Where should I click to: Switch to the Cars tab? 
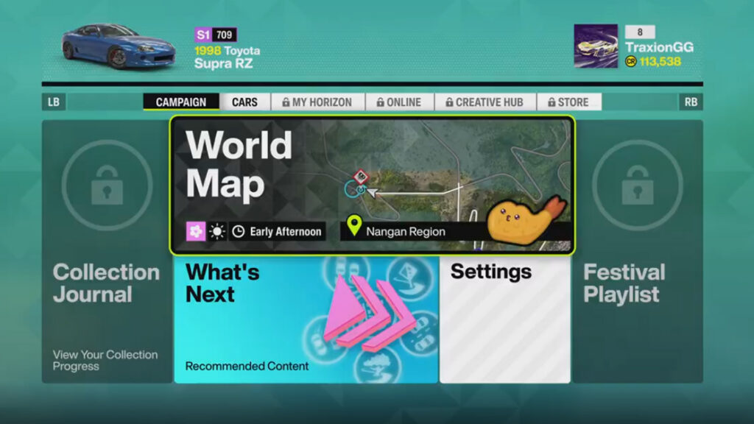click(x=244, y=102)
